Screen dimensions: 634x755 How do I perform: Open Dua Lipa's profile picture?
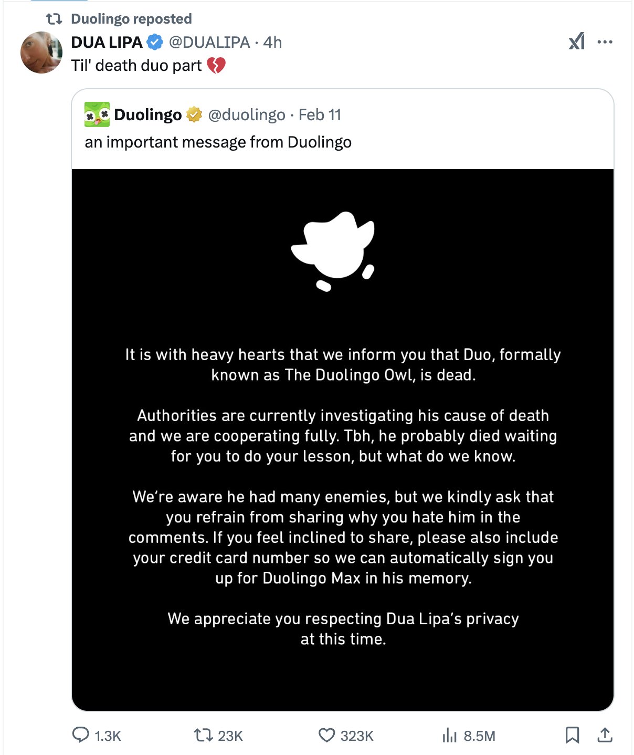point(41,53)
